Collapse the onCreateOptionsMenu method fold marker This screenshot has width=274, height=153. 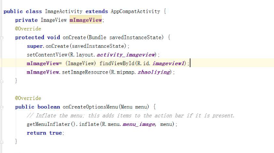pos(2,107)
